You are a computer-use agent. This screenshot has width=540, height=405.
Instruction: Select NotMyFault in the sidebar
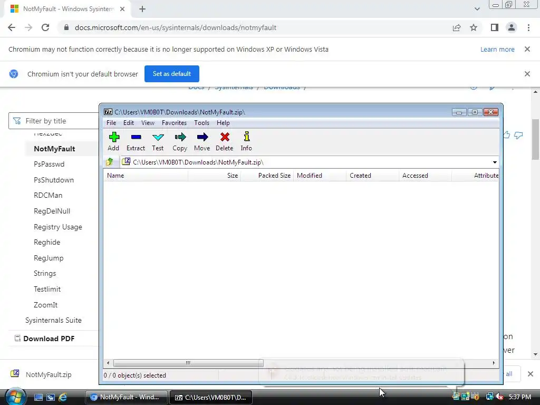coord(54,149)
